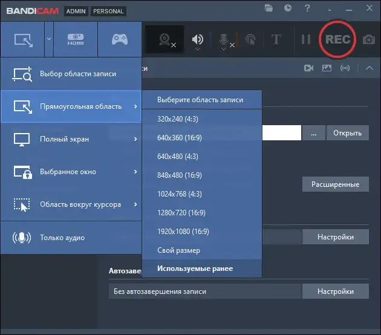Click the rectangle area icon in menu

point(23,107)
